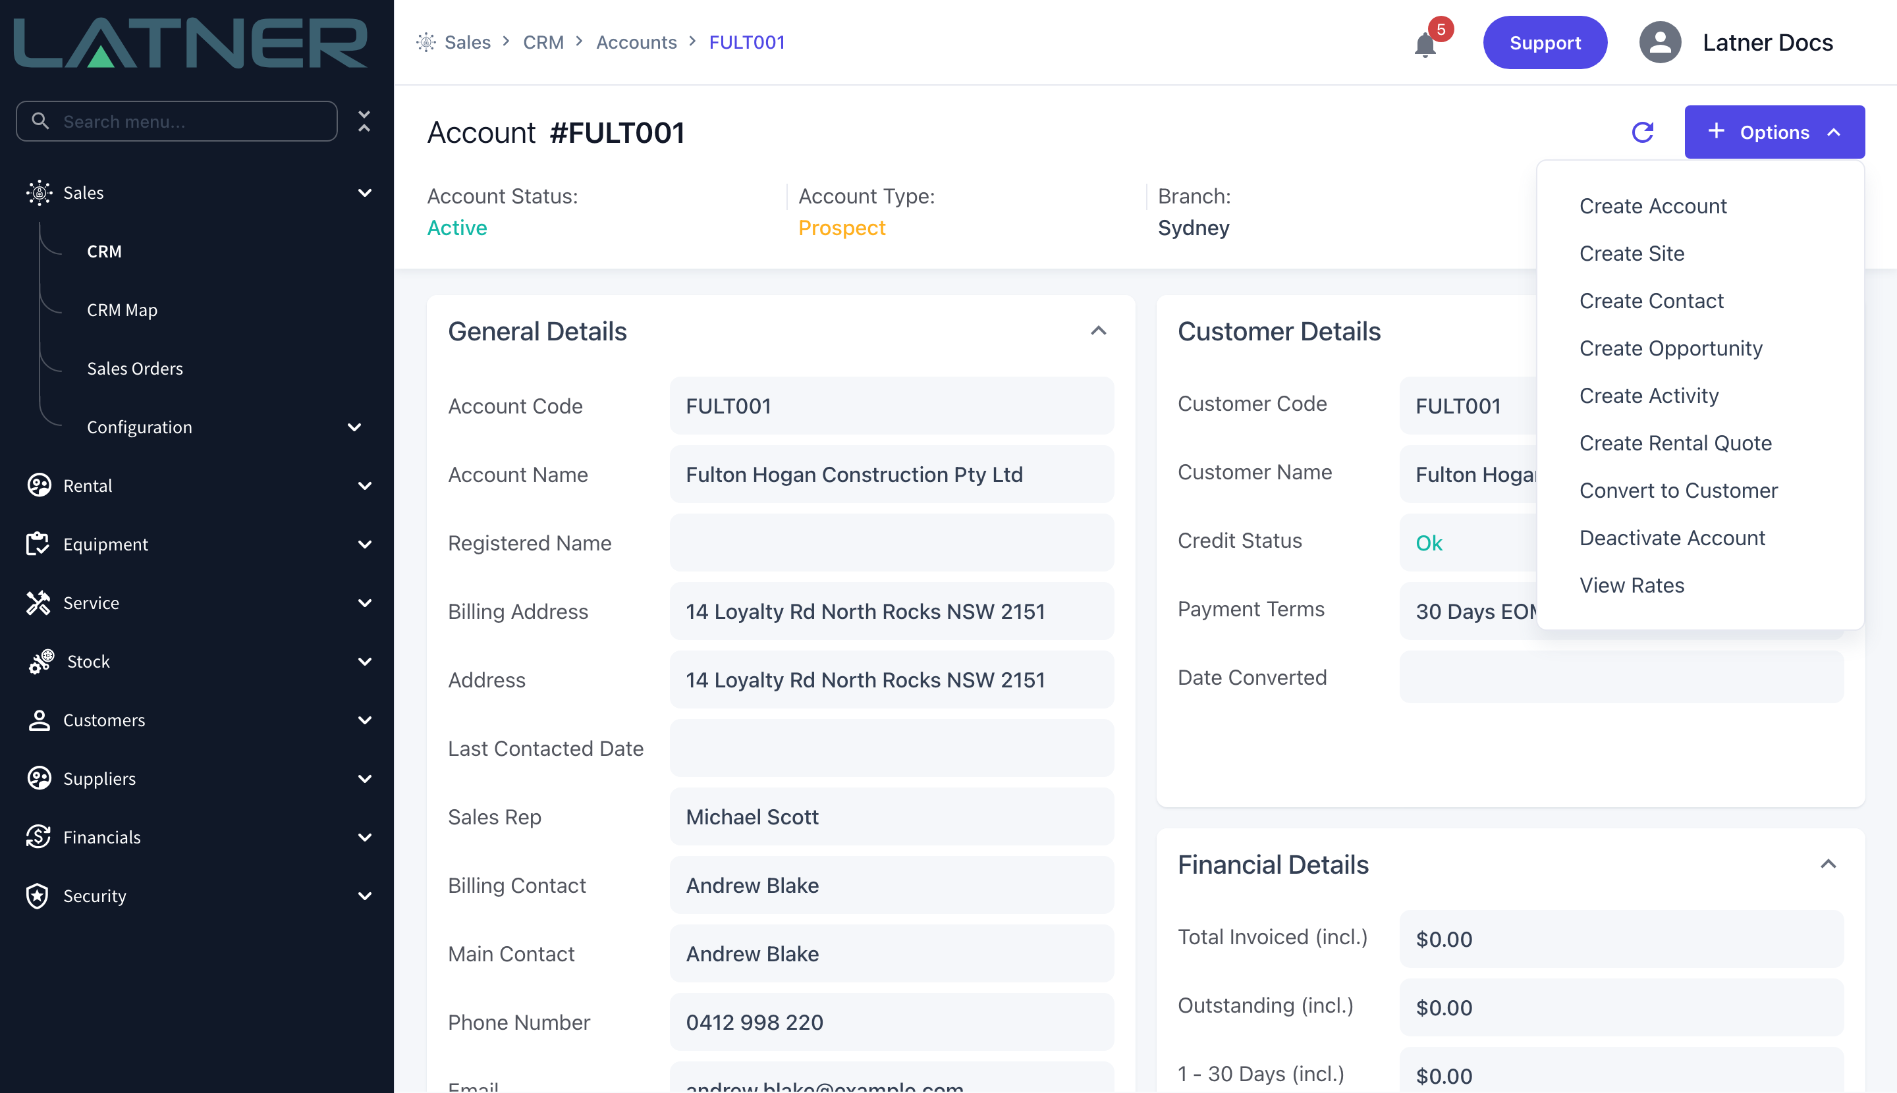Click the Registered Name field

tap(891, 542)
